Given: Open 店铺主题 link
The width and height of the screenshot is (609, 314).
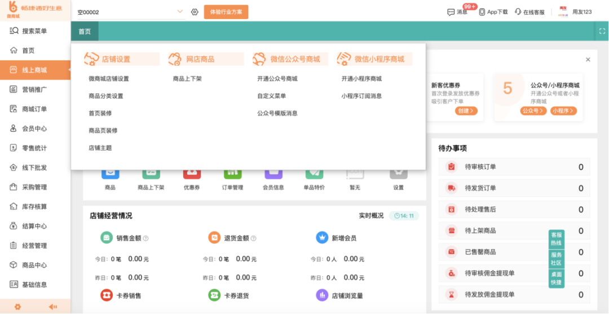Looking at the screenshot, I should click(100, 148).
